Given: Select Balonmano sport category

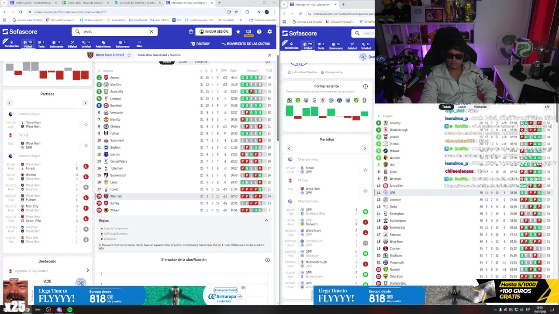Looking at the screenshot, I should click(123, 44).
